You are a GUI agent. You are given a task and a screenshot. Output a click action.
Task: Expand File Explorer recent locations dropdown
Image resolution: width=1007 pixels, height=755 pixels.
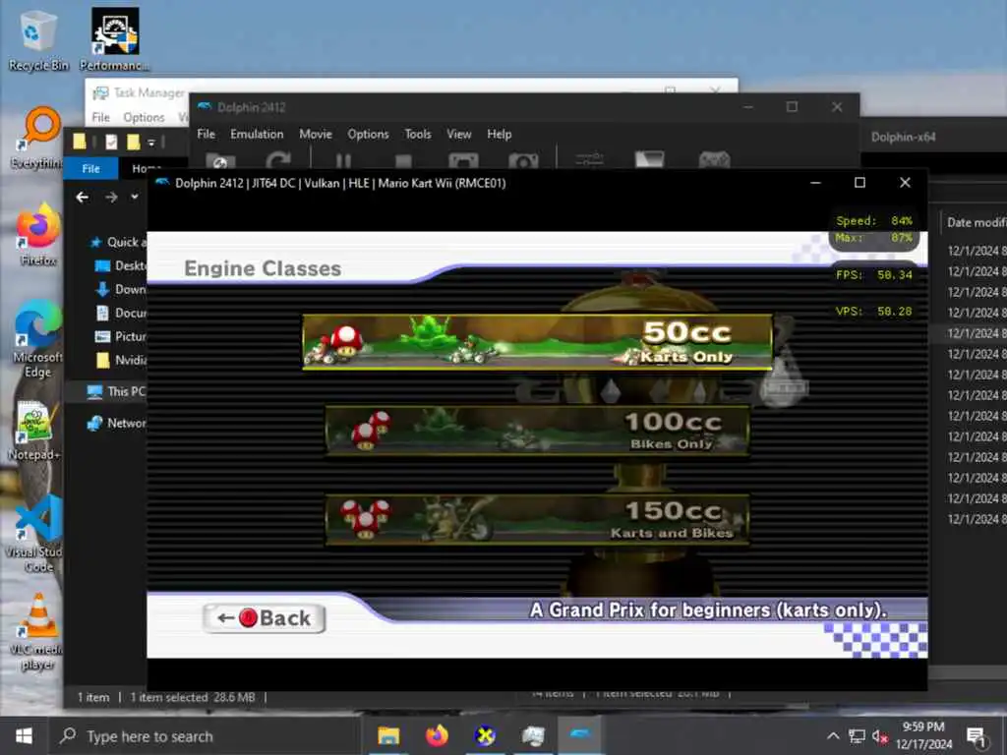coord(134,197)
